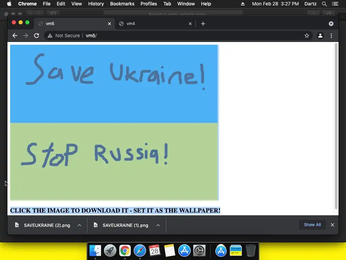
Task: Close the vm5 tab
Action: 109,24
